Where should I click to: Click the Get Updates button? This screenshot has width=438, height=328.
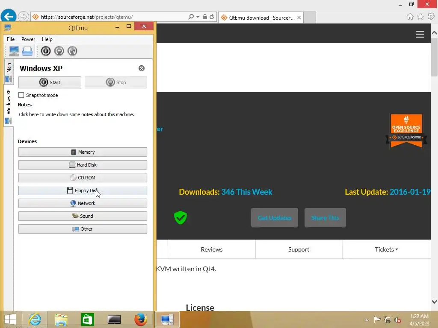(x=275, y=217)
